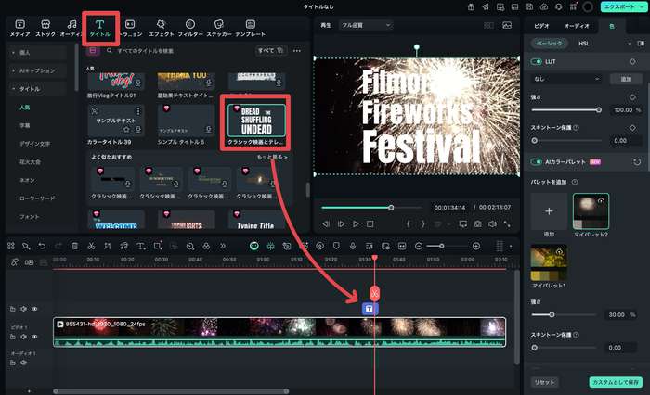The image size is (650, 395).
Task: Collapse the タイトル category in sidebar
Action: [37, 89]
